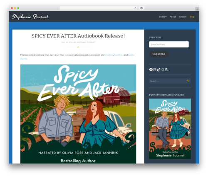208x176 pixels.
Task: Open the Facebook social icon
Action: [x=151, y=69]
